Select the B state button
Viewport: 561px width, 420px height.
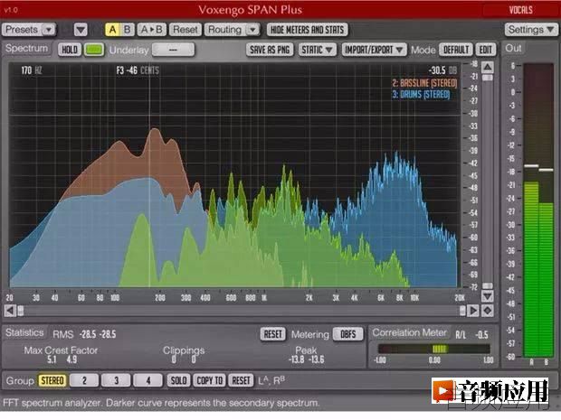pos(128,30)
